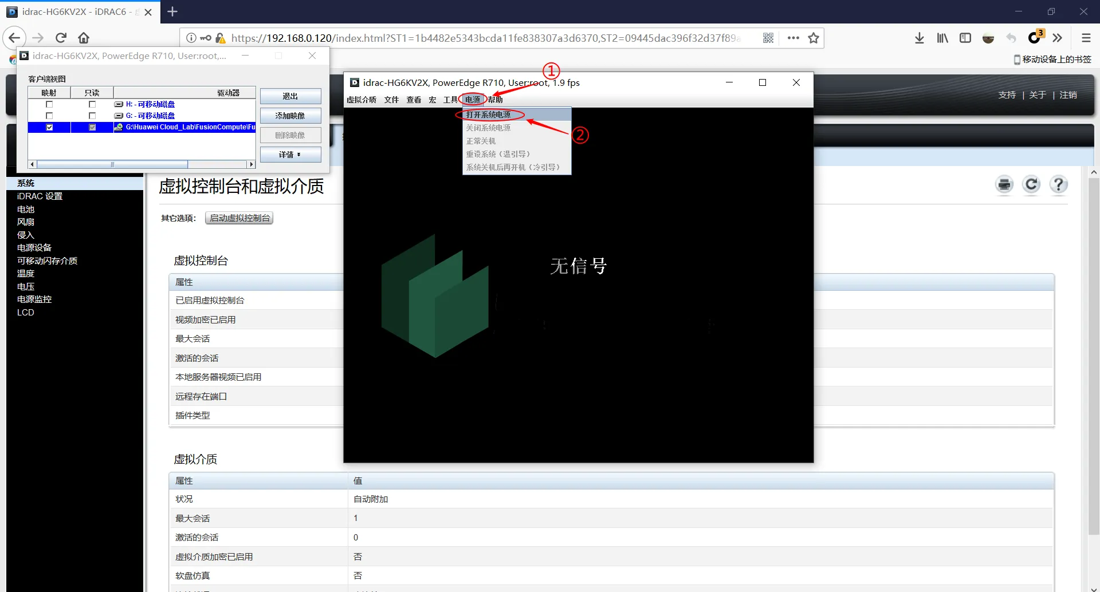This screenshot has height=592, width=1100.
Task: Select 电池 in sidebar
Action: pos(26,210)
